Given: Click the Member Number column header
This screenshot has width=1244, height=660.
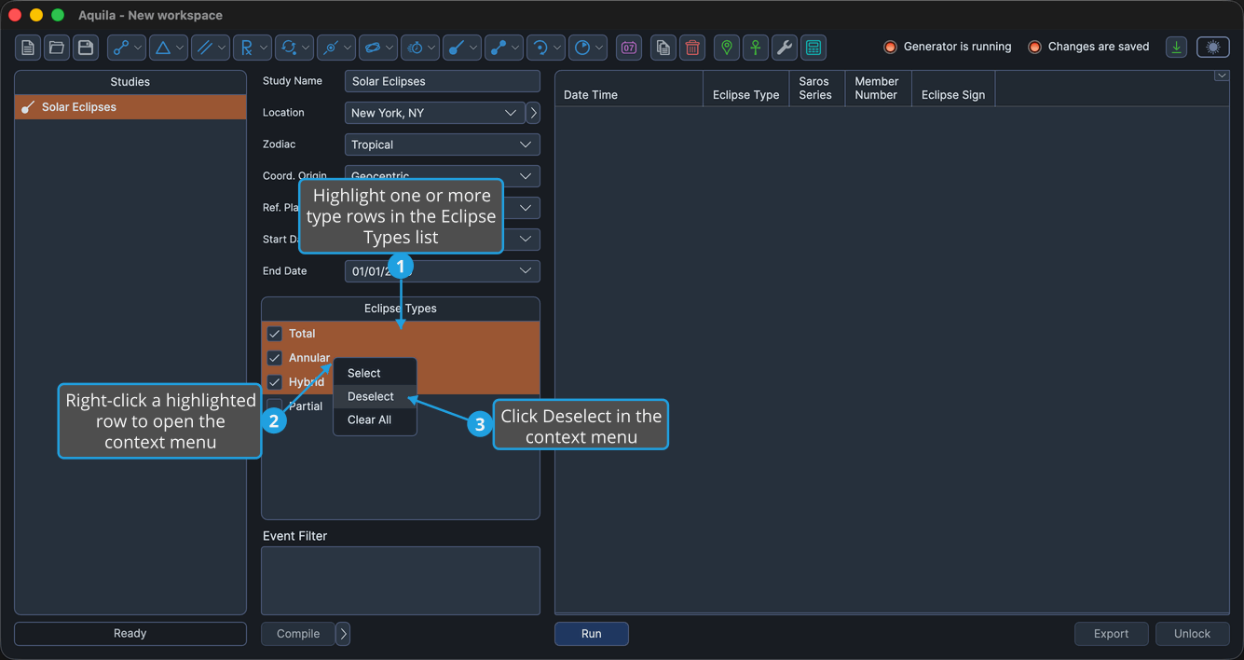Looking at the screenshot, I should [878, 89].
